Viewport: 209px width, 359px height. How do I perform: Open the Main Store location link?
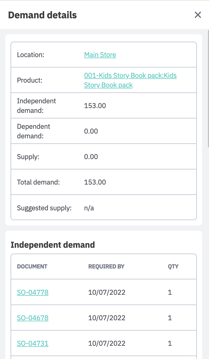(100, 55)
